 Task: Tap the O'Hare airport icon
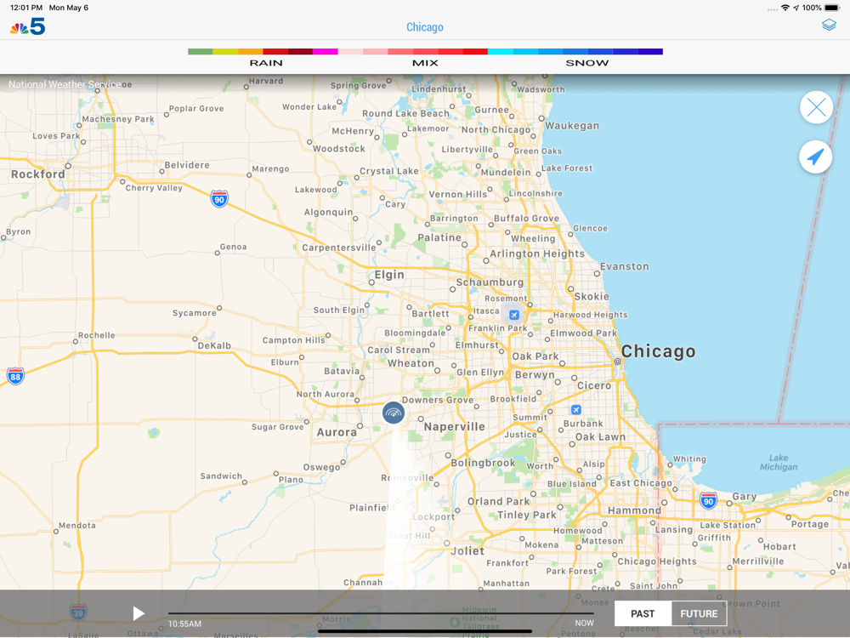click(513, 315)
